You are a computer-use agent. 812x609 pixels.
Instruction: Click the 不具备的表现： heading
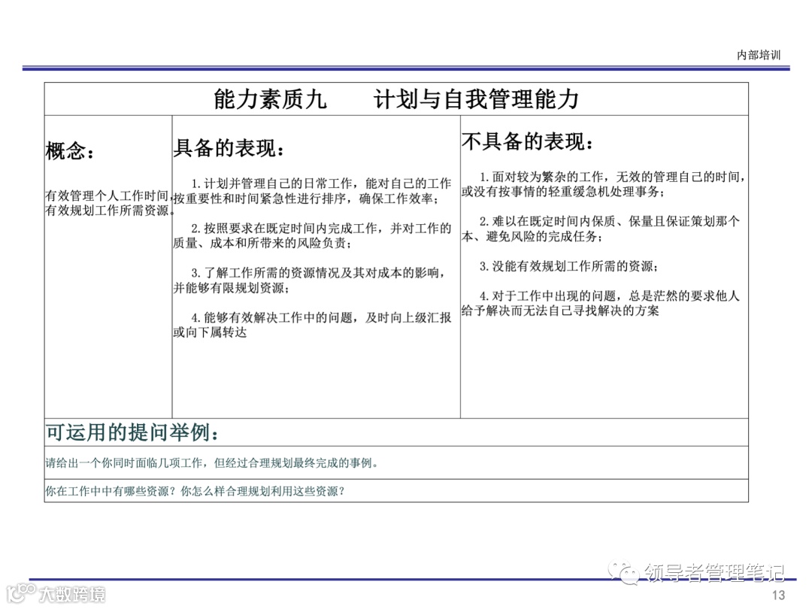click(x=527, y=141)
